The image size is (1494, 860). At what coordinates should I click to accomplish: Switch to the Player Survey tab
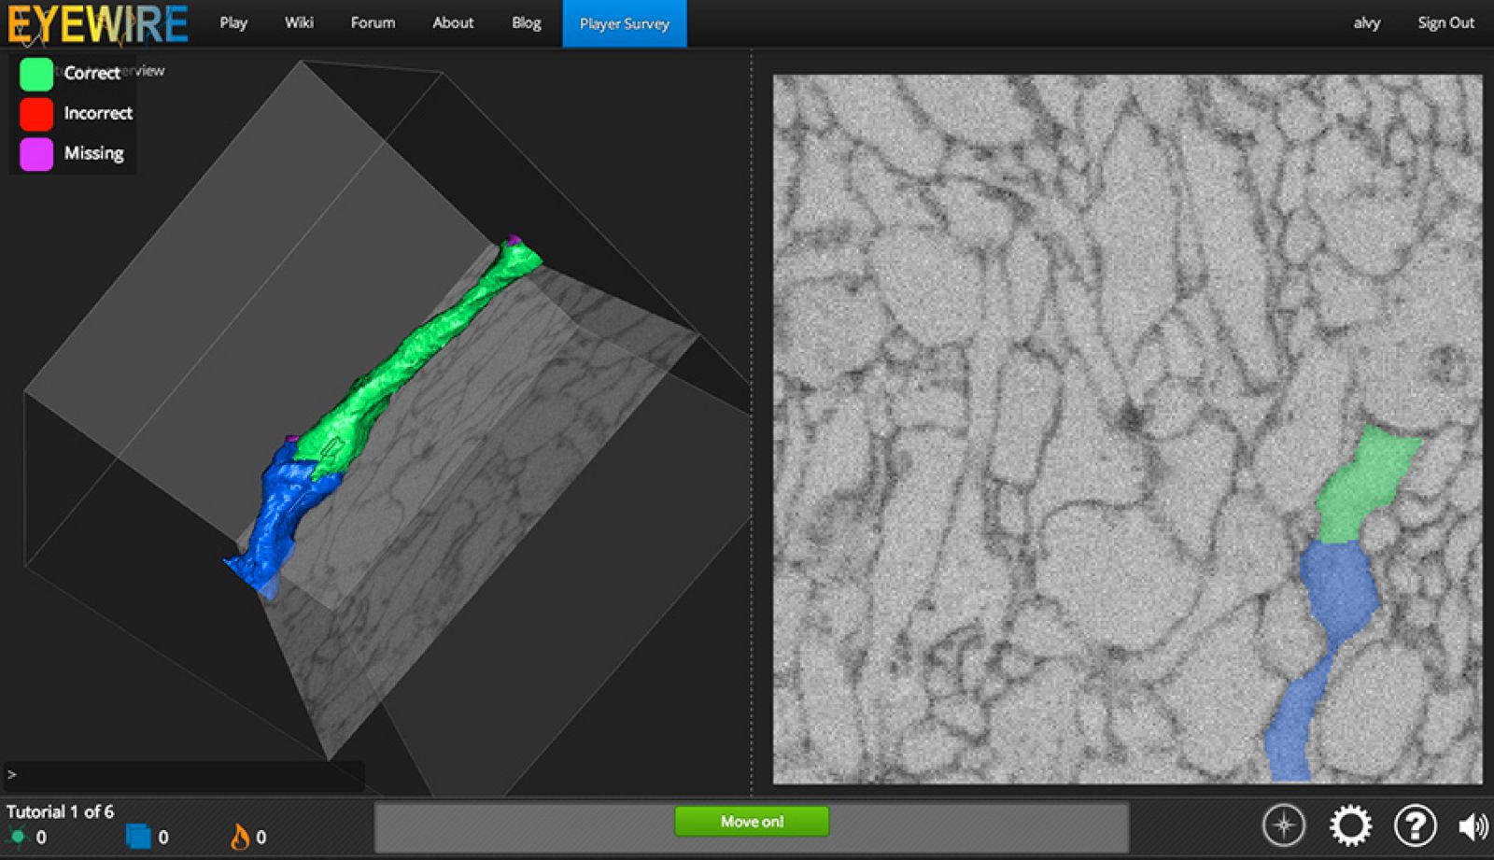click(624, 23)
